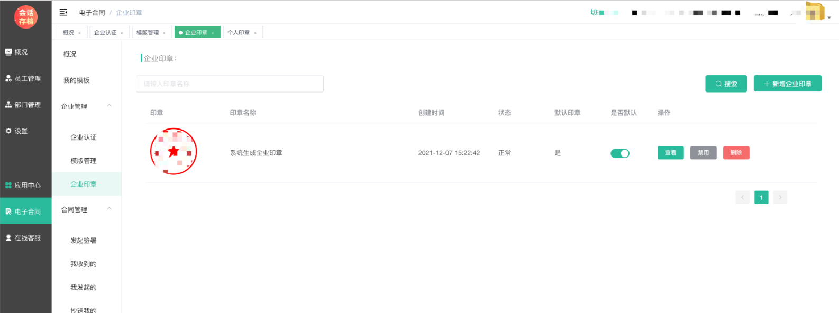Screen dimensions: 839x313
Task: Switch to the 模版管理 tab
Action: pos(148,33)
